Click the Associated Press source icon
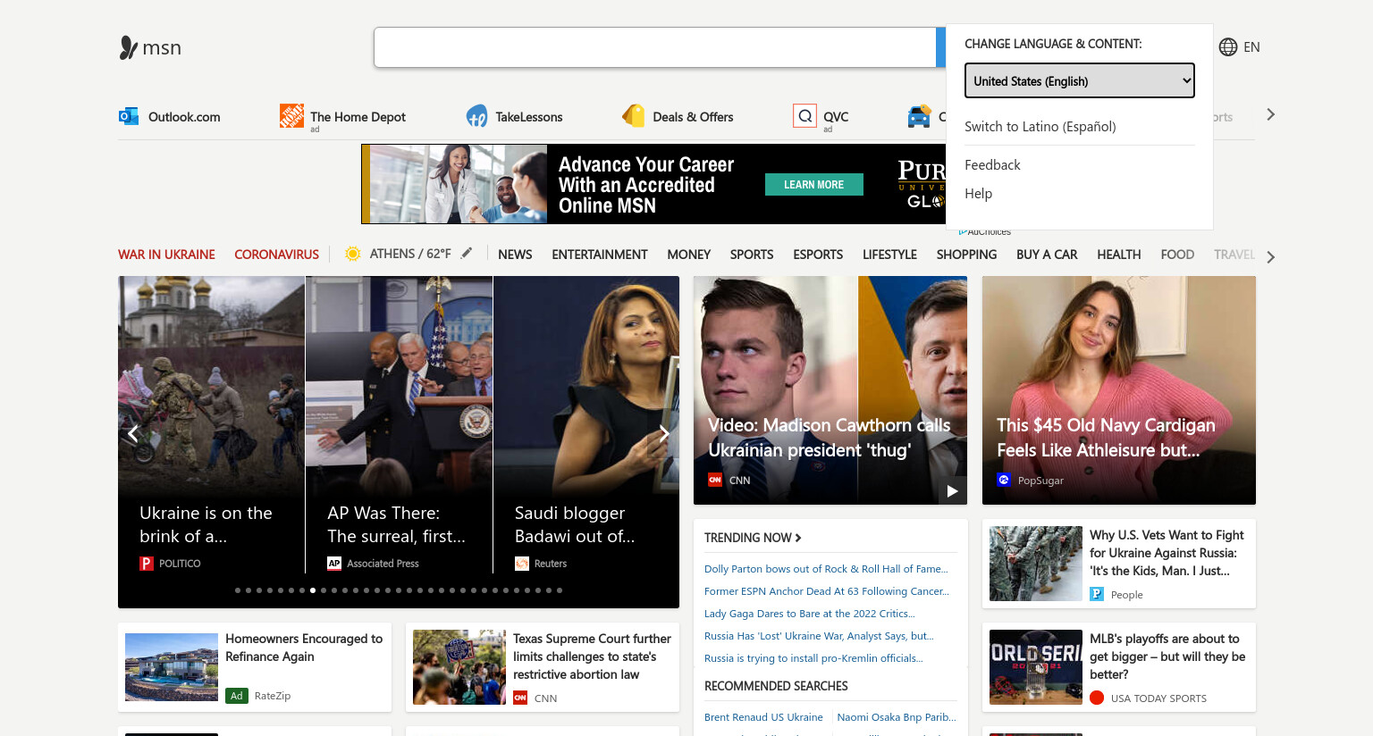Screen dimensions: 1373x736 coord(334,564)
